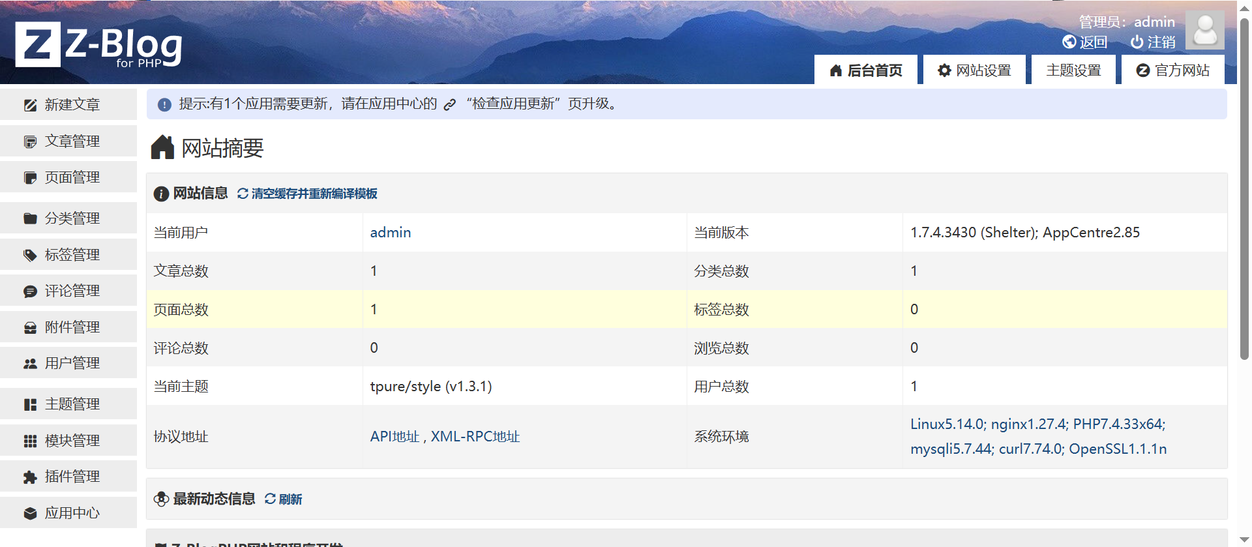
Task: Click the “检查应用更新” link text
Action: (x=514, y=104)
